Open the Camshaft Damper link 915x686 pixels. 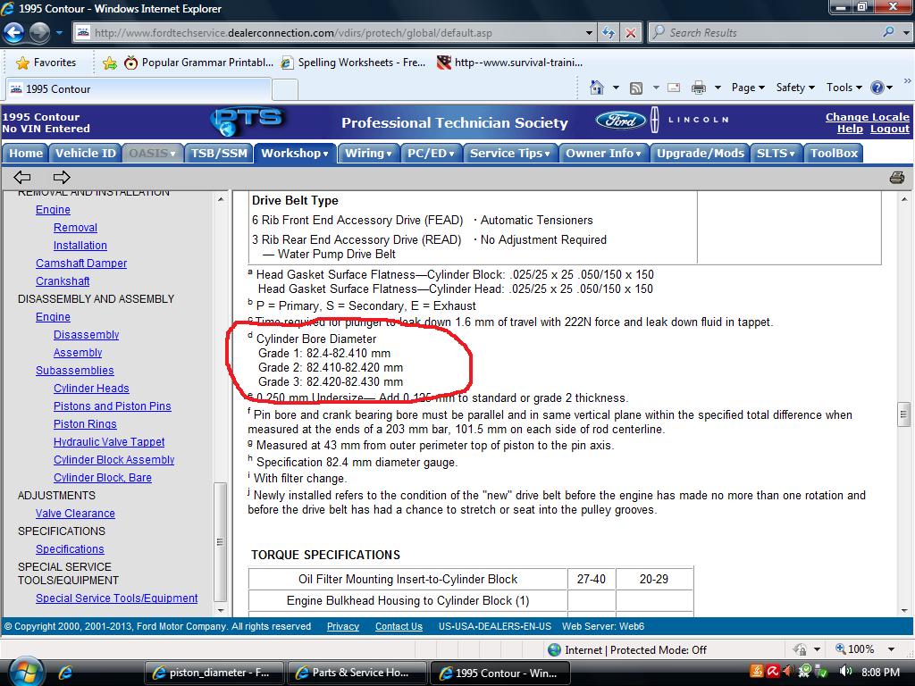click(81, 264)
